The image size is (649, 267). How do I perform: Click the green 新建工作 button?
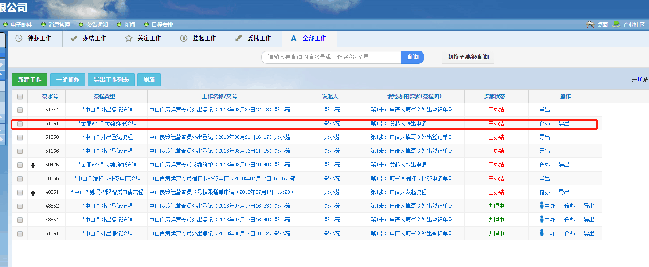(29, 80)
